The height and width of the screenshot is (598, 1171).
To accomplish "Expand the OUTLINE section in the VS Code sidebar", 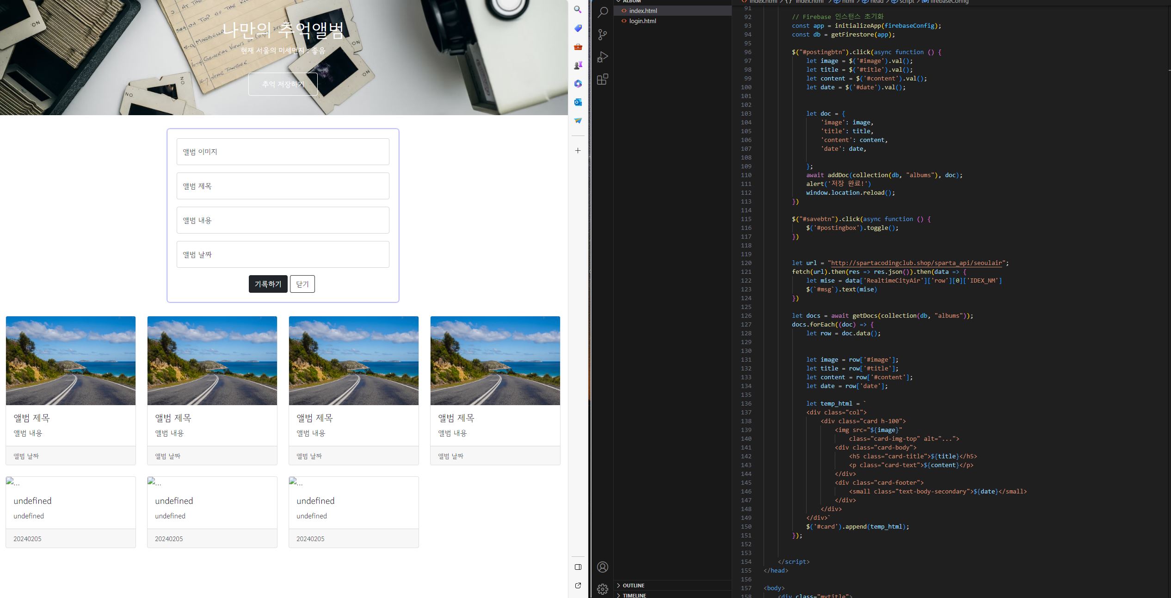I will [672, 586].
